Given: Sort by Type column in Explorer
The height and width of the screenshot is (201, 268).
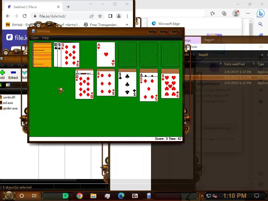Looking at the screenshot, I should (261, 64).
